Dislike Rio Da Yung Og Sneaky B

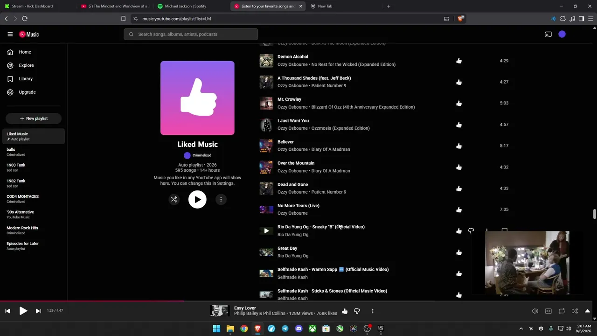(x=471, y=231)
